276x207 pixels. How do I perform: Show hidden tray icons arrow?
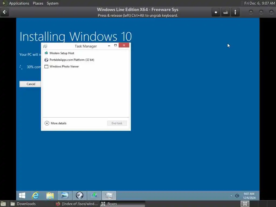231,196
